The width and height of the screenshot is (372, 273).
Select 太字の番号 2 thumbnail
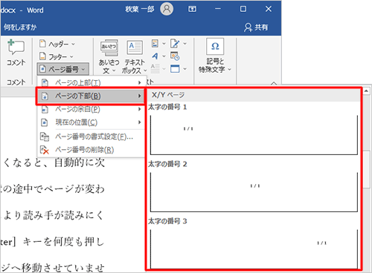tap(254, 192)
